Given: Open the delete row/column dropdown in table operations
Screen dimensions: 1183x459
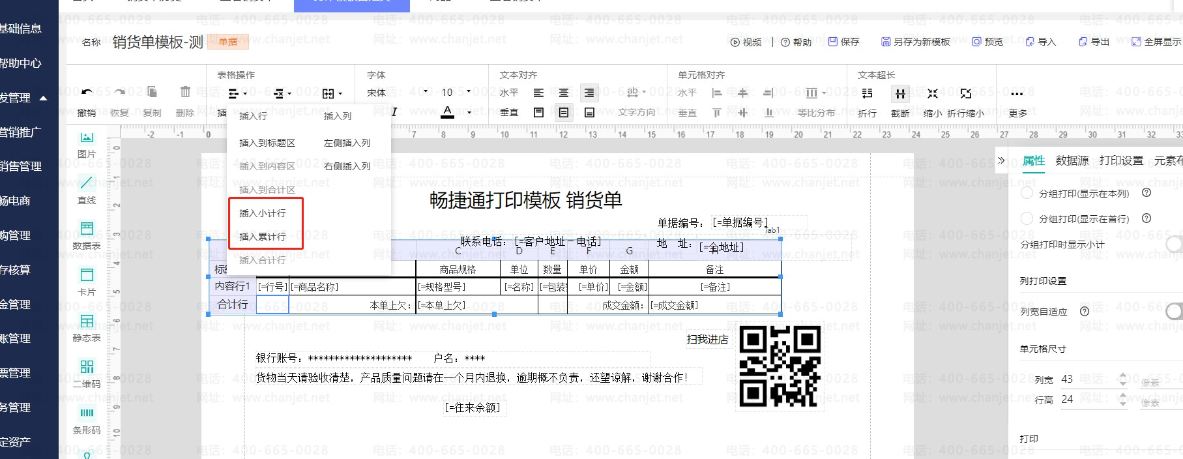Looking at the screenshot, I should coord(283,93).
